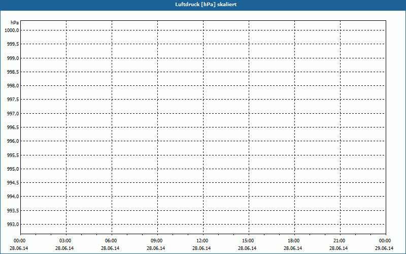Select the 1000,0 y-axis label
The height and width of the screenshot is (254, 406).
(x=12, y=30)
